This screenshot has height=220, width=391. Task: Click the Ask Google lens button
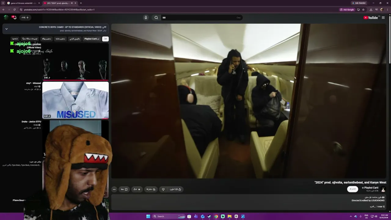coord(347,9)
